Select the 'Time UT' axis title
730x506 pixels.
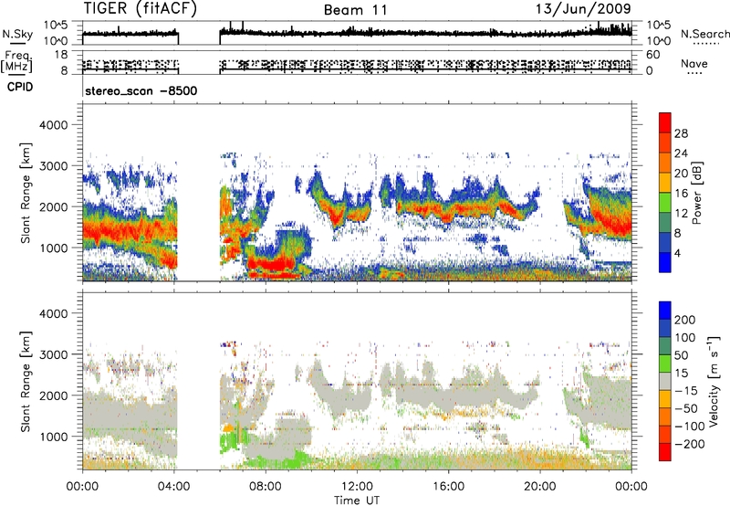tap(357, 501)
